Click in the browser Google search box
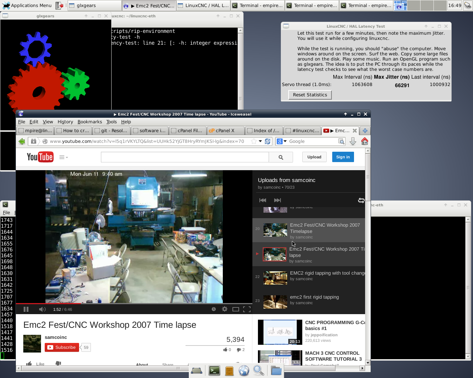This screenshot has width=473, height=378. 313,141
